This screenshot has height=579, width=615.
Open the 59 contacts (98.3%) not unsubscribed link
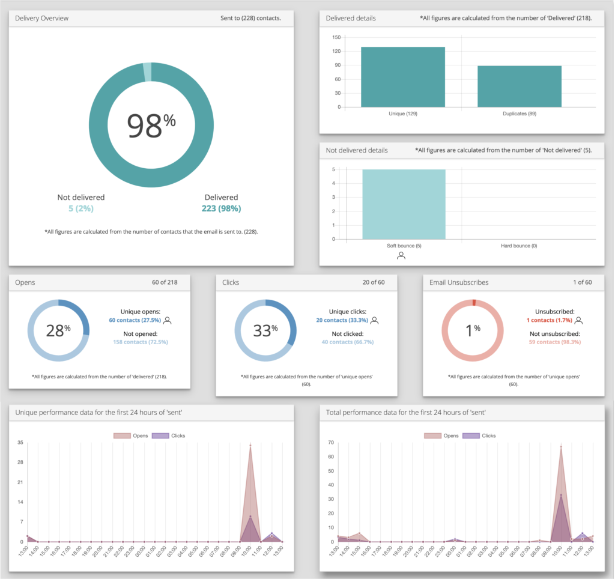[554, 342]
